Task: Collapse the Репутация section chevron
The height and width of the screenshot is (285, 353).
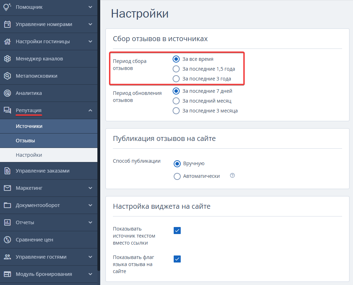Action: (x=90, y=110)
